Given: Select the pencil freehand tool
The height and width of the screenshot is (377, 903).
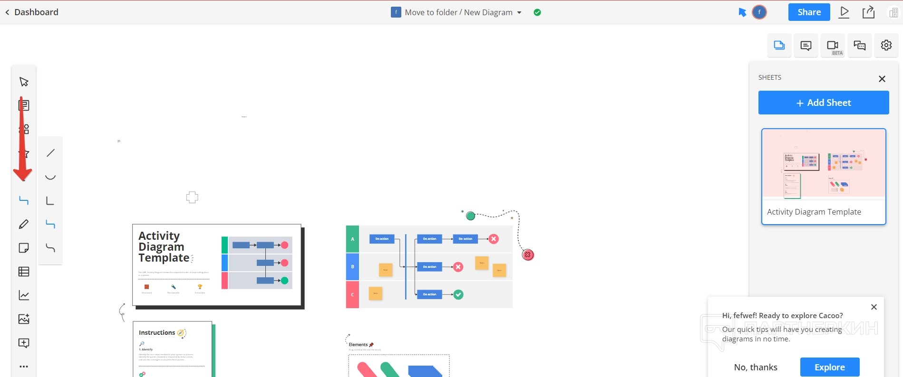Looking at the screenshot, I should (24, 224).
